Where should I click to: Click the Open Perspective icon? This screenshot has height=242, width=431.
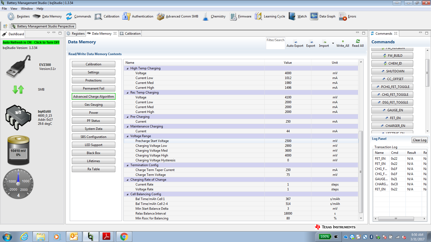(5, 26)
